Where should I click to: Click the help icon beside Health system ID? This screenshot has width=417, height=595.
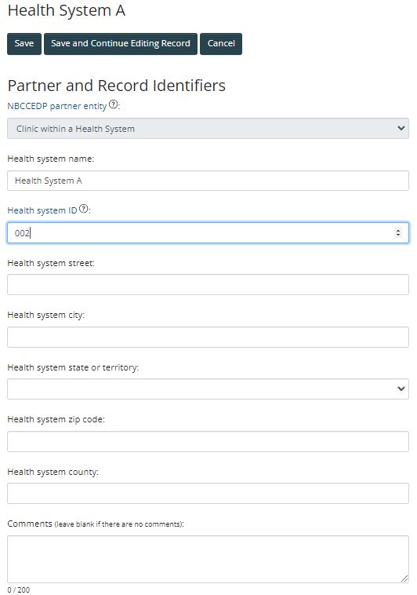(83, 209)
